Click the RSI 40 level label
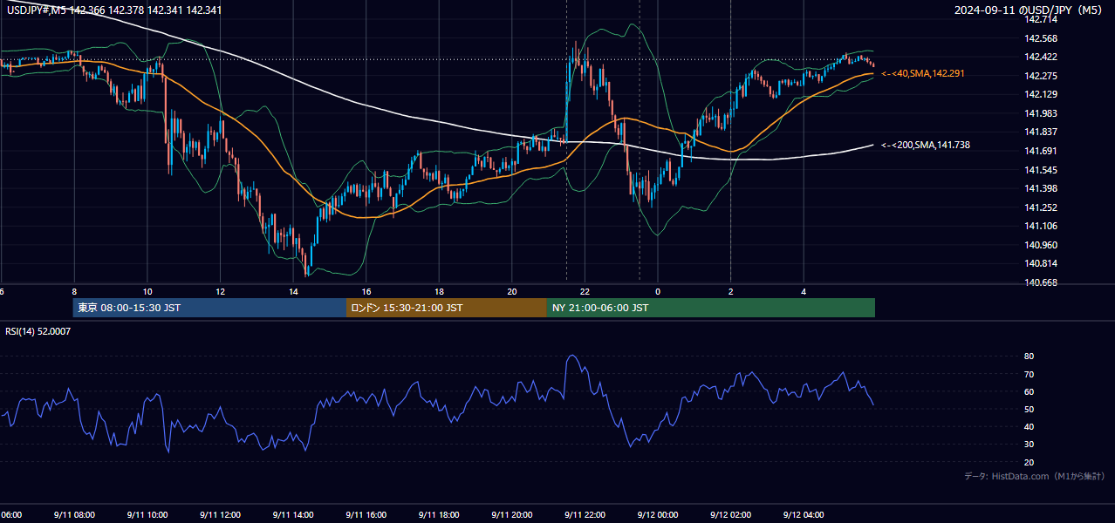 pyautogui.click(x=1029, y=426)
